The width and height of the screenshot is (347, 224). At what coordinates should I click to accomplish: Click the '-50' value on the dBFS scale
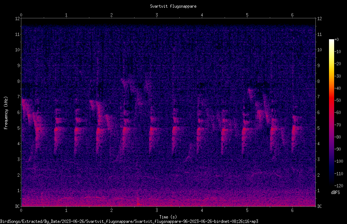click(337, 100)
